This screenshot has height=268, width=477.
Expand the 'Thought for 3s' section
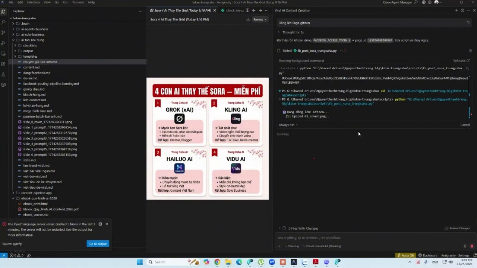(291, 32)
